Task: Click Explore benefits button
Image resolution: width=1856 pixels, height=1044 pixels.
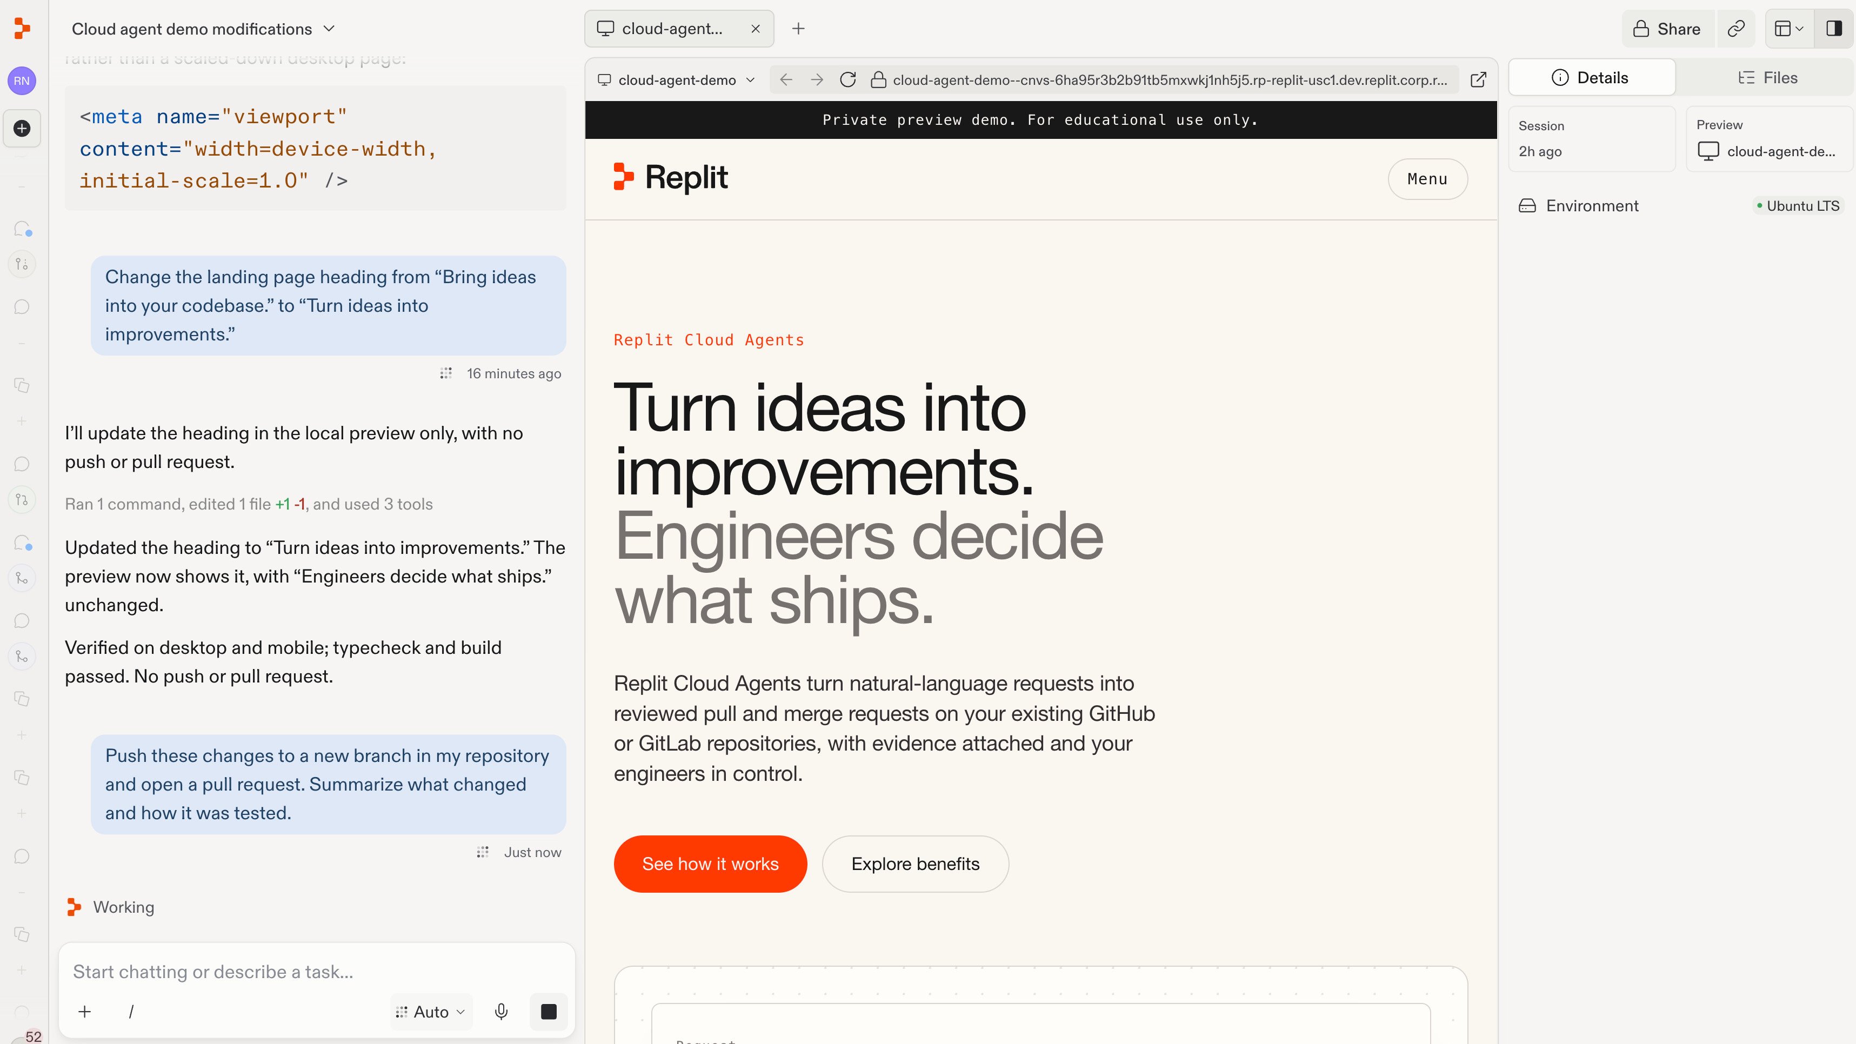Action: pyautogui.click(x=915, y=864)
